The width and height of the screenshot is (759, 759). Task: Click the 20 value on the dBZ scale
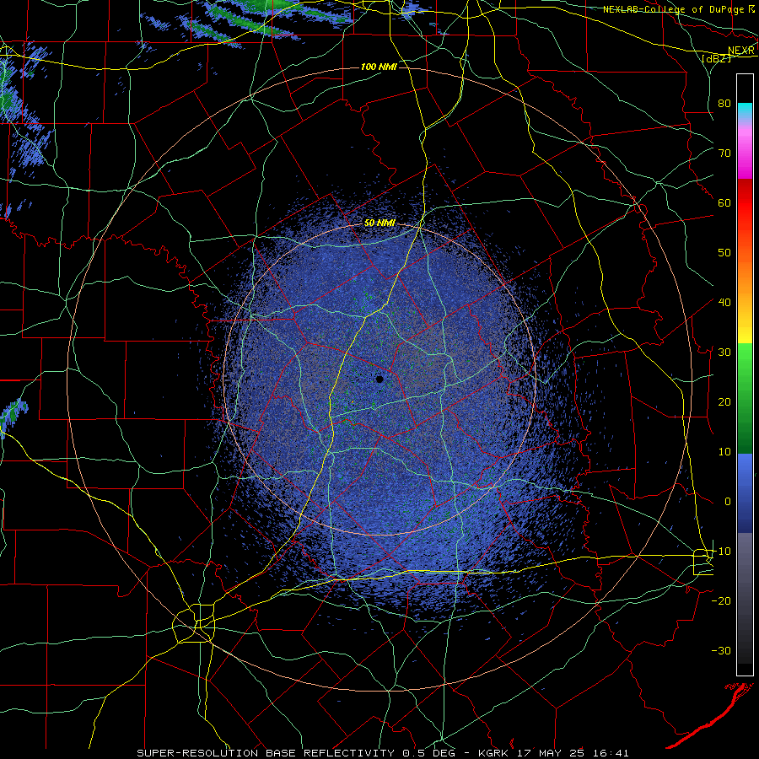724,401
